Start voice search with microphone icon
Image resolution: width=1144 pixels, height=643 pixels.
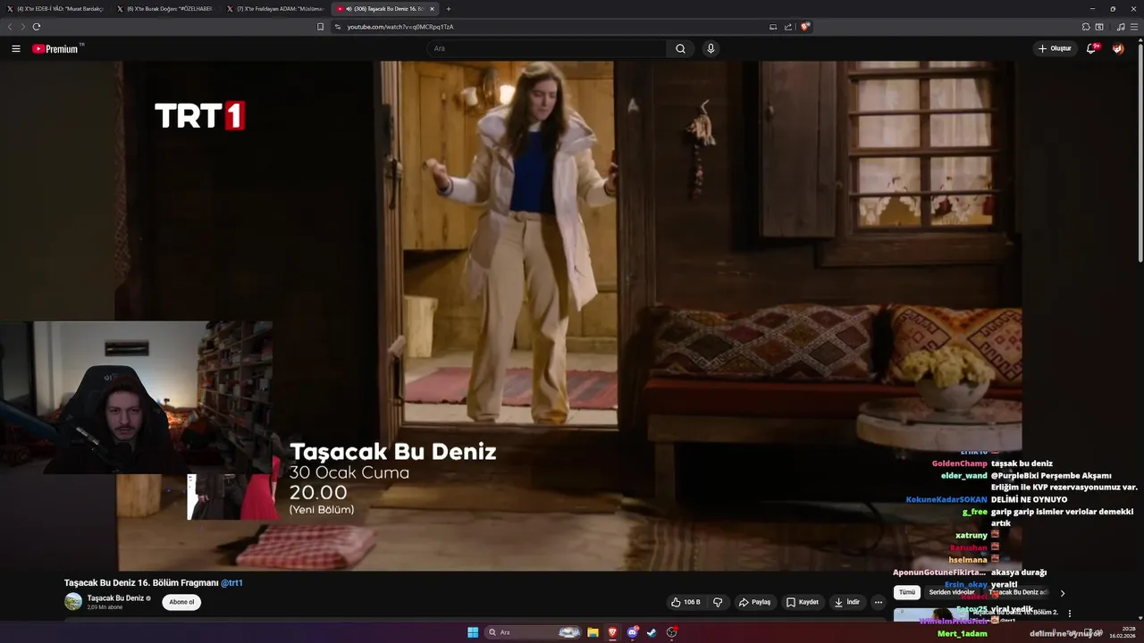coord(711,48)
